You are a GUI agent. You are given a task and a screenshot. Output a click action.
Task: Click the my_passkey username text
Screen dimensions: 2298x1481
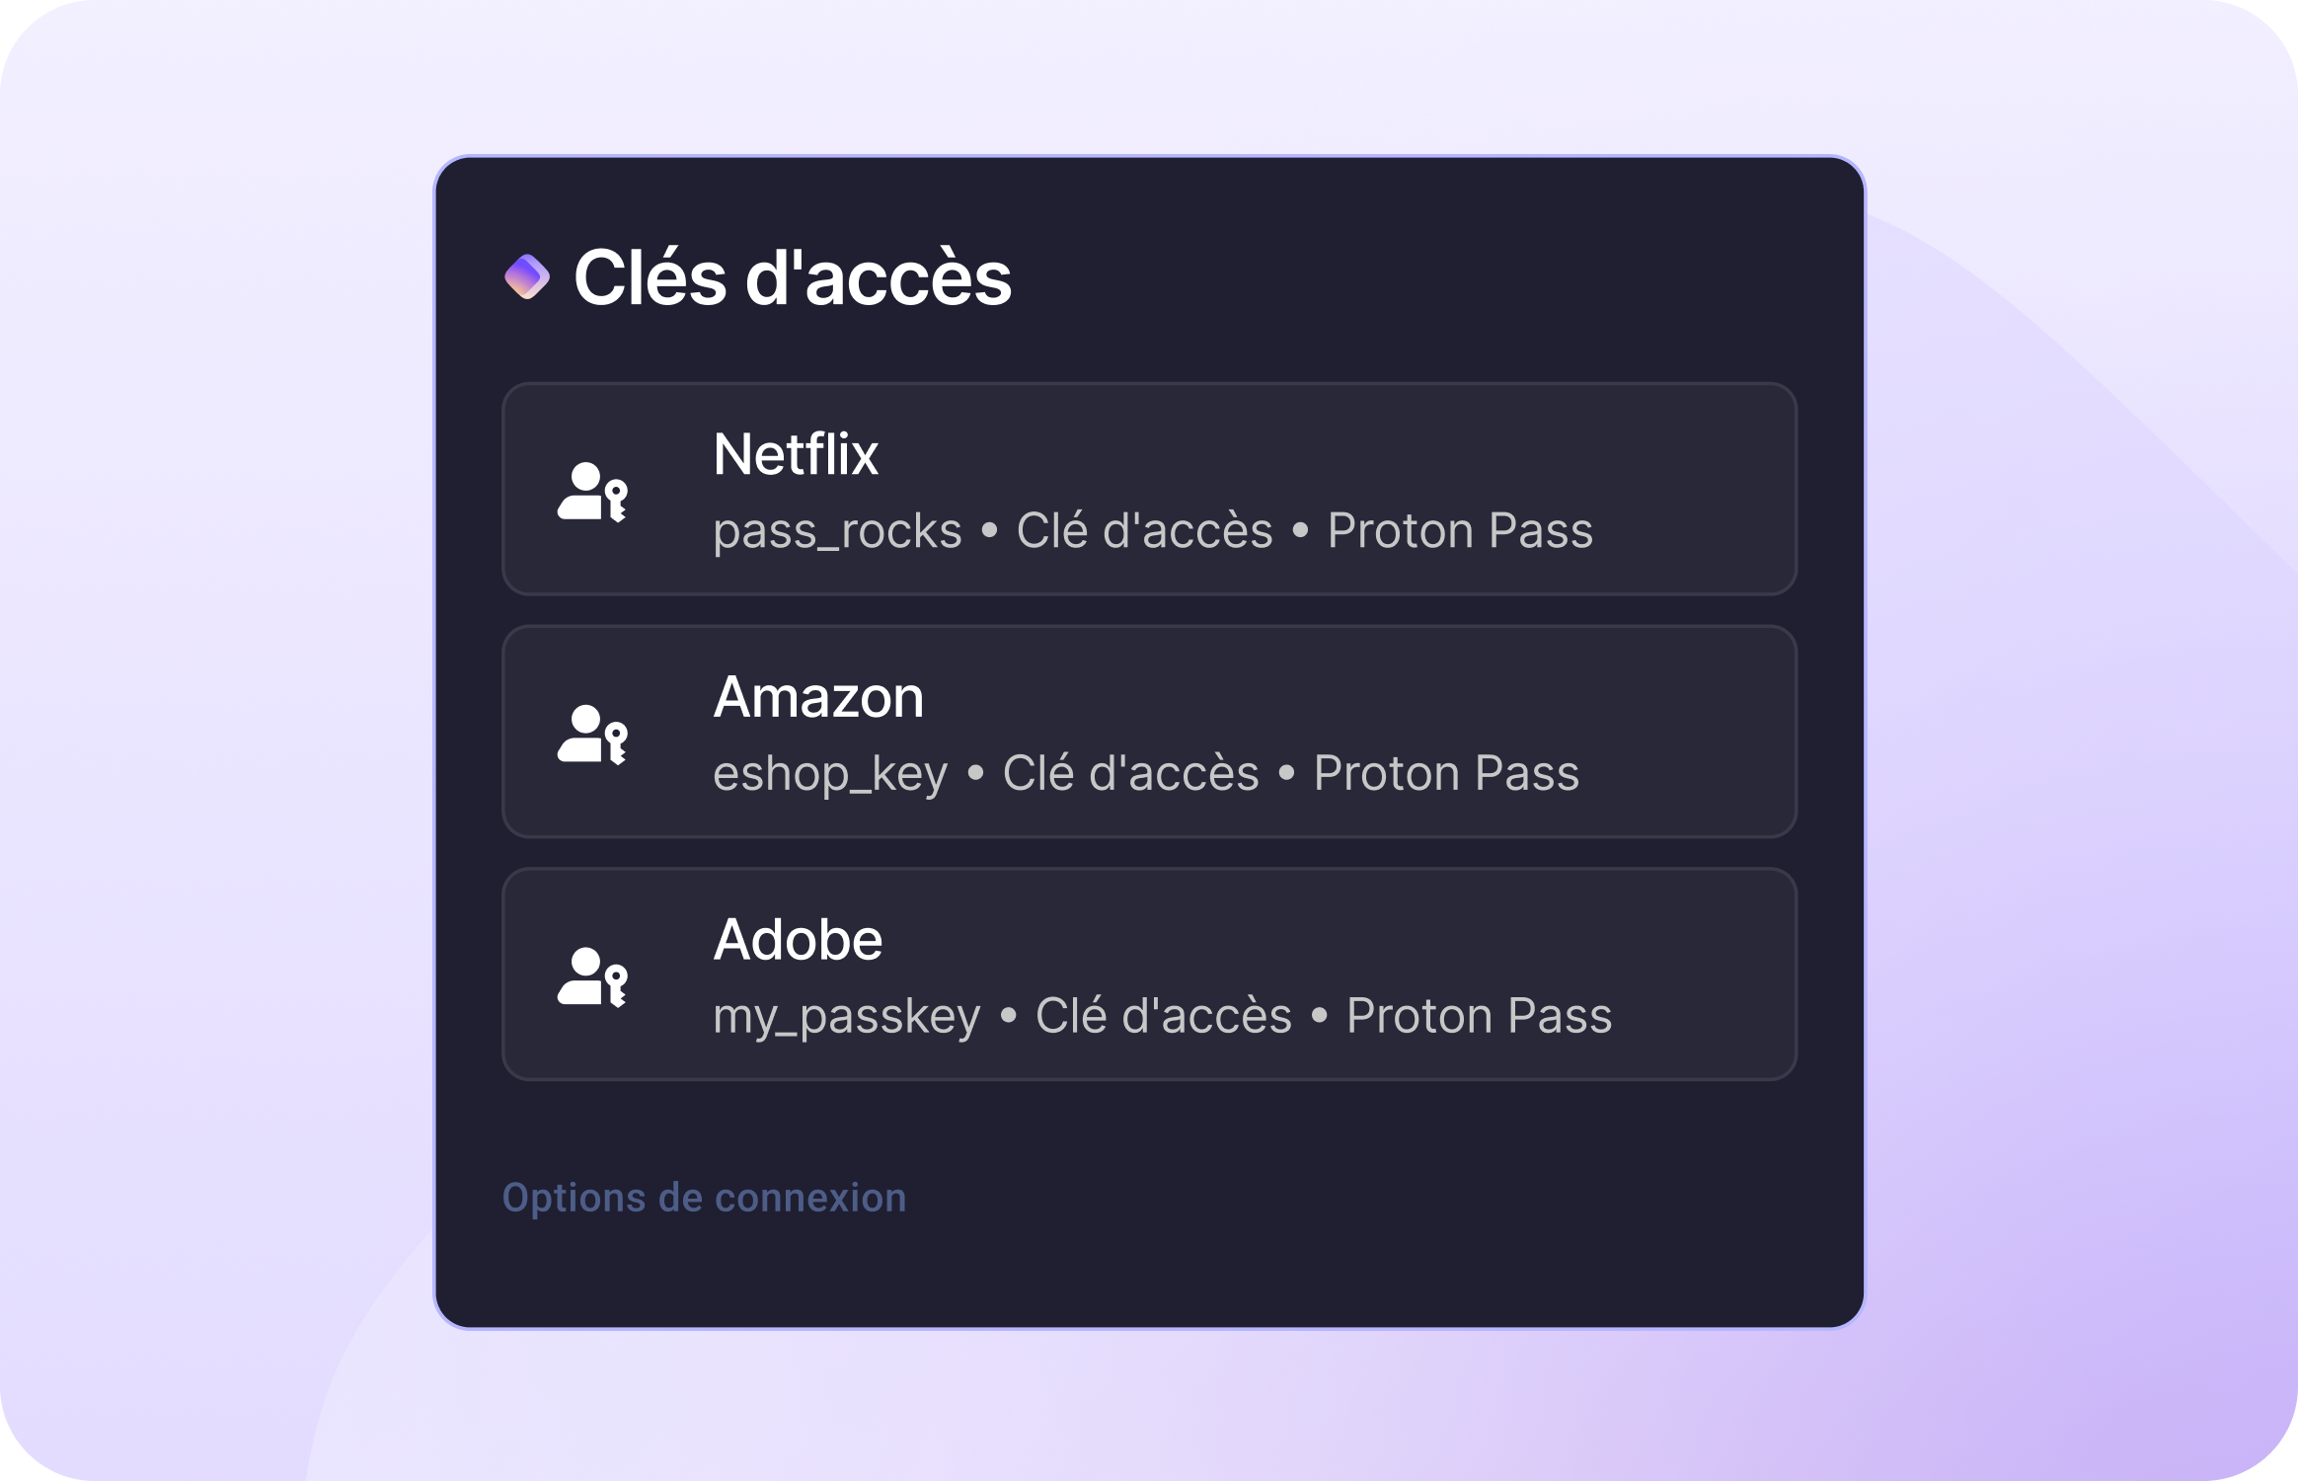(x=846, y=1016)
